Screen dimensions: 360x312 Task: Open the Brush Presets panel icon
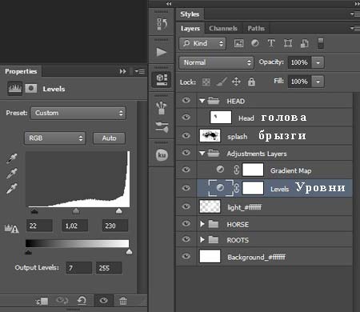[162, 108]
